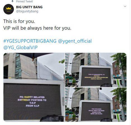The image size is (131, 125).
Task: Open the @ygent_official mention
Action: point(75,41)
